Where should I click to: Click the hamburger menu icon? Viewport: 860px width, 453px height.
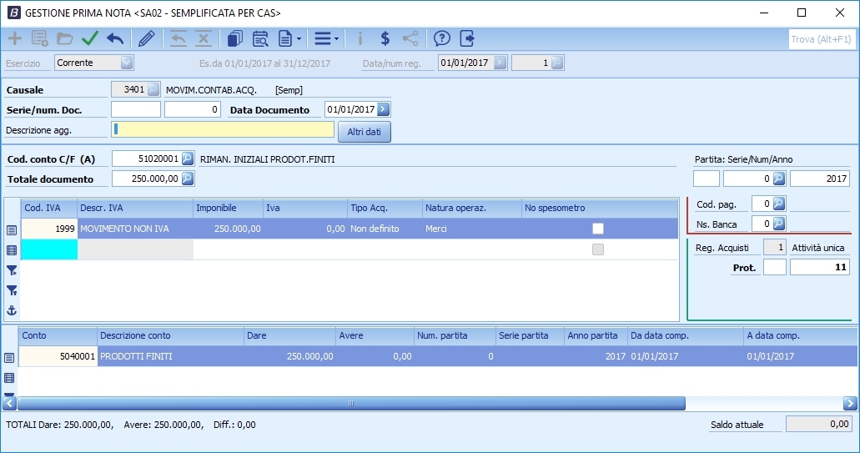pos(323,38)
